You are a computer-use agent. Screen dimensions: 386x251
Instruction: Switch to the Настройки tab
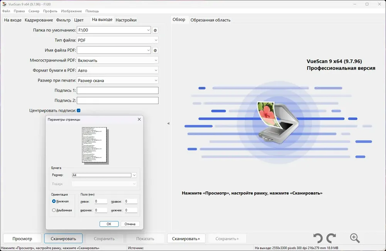126,20
